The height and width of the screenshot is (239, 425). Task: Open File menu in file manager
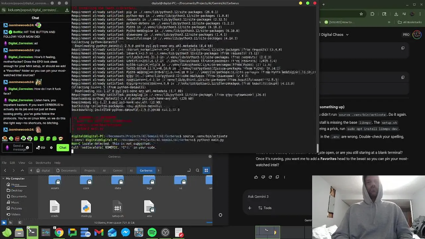point(4,163)
